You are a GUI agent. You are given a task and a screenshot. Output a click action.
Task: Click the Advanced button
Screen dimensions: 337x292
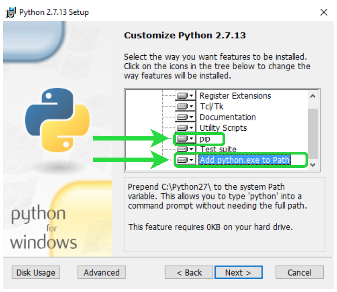pos(101,272)
